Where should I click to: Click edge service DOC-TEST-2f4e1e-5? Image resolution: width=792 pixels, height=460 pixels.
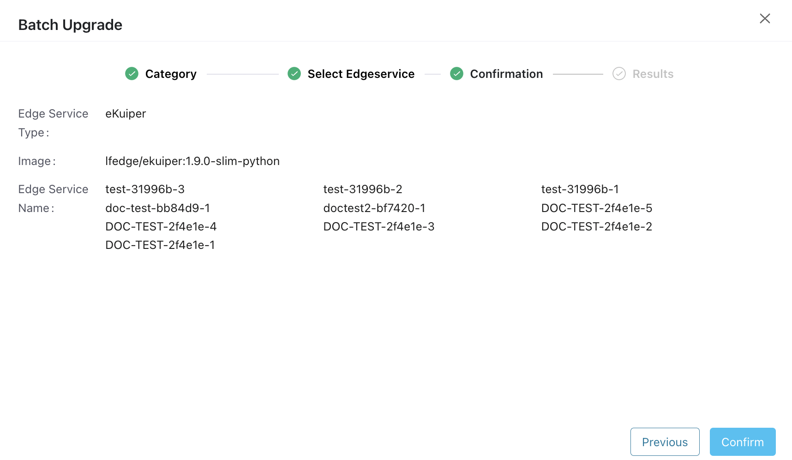pyautogui.click(x=596, y=208)
